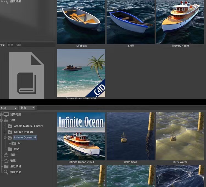This screenshot has height=187, width=206.
Task: Select the Calm Seas preset thumbnail
Action: click(130, 136)
